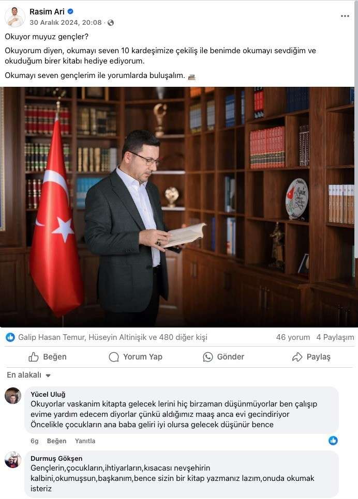Click the globe privacy icon beside the date
Viewport: 358px width, 499px height.
click(x=111, y=23)
